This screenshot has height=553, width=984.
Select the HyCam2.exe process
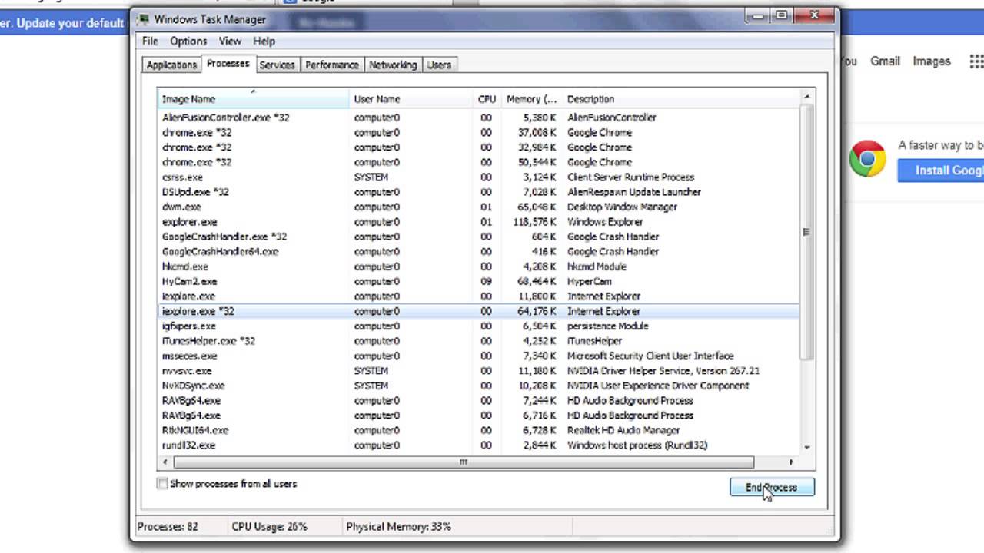(478, 281)
